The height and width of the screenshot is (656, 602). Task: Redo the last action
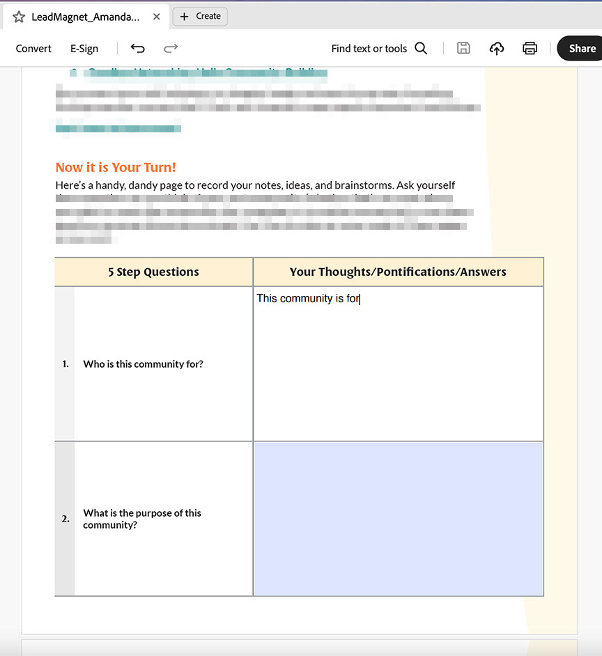point(171,49)
